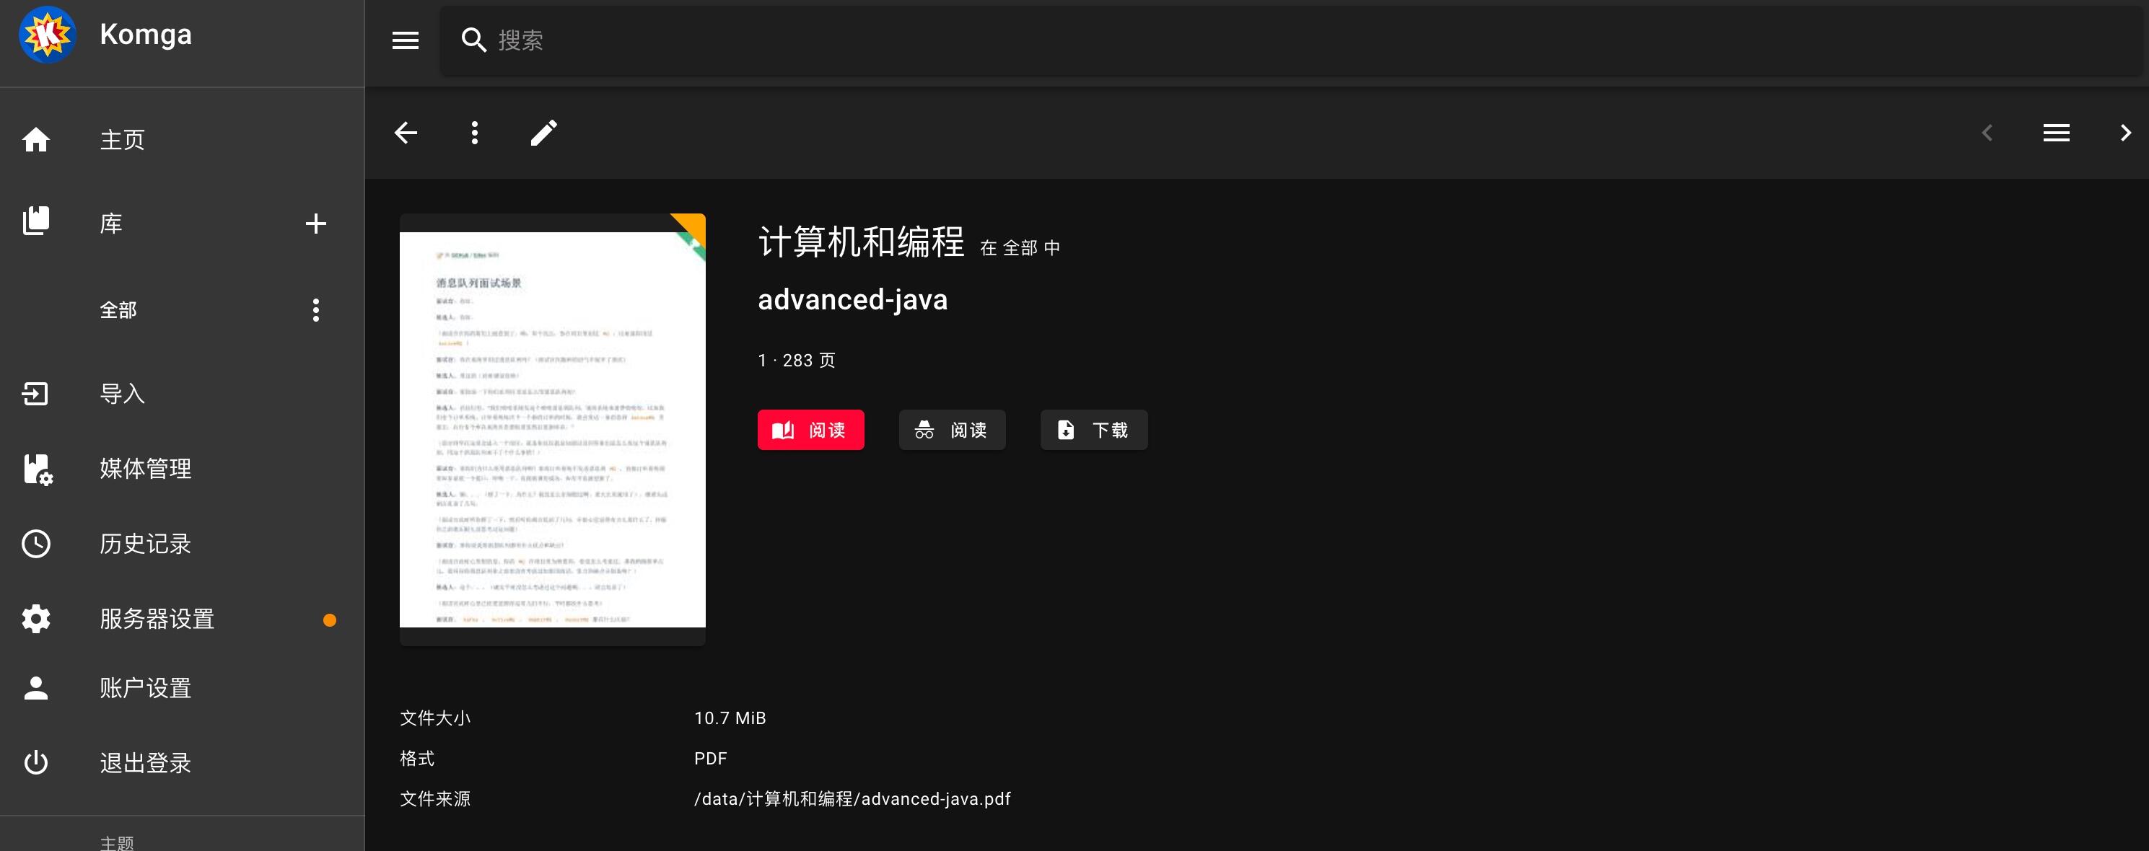
Task: Click the Komga logo icon
Action: (48, 34)
